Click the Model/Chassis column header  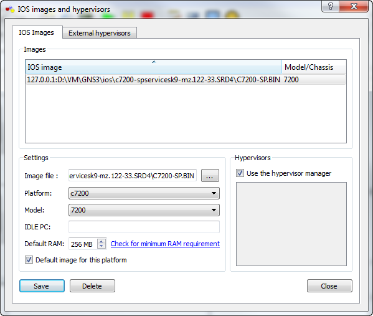coord(314,67)
